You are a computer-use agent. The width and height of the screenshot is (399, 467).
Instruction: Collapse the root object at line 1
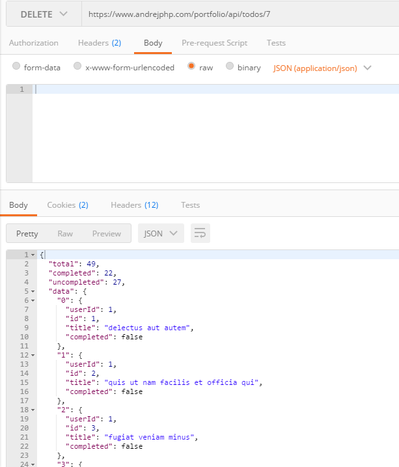point(33,255)
